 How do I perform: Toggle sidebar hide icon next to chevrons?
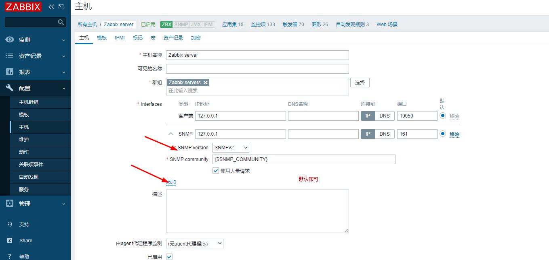tap(61, 6)
